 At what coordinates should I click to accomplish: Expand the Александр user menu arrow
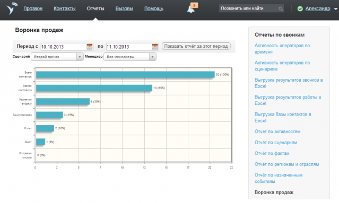pyautogui.click(x=335, y=9)
